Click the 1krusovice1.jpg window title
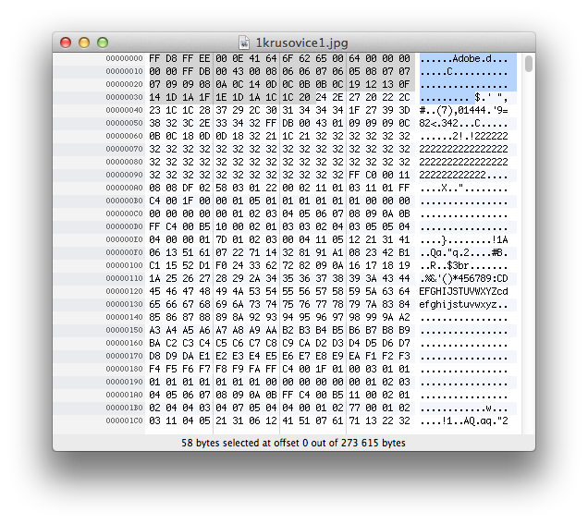588x524 pixels. point(302,43)
